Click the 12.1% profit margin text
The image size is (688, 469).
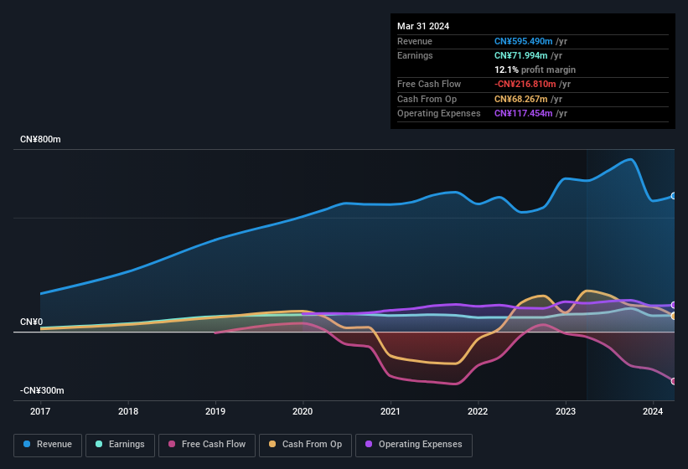535,70
